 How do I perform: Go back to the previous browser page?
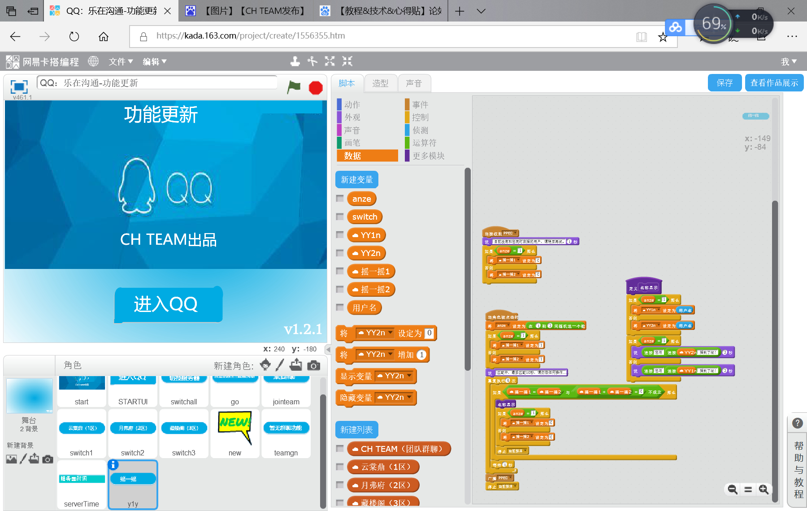point(15,36)
